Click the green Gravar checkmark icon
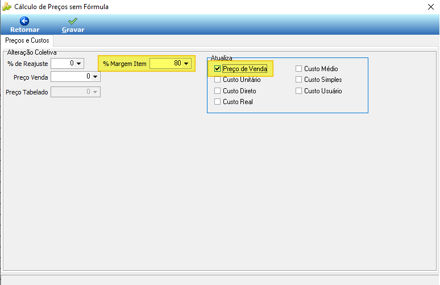440x285 pixels. click(x=73, y=21)
